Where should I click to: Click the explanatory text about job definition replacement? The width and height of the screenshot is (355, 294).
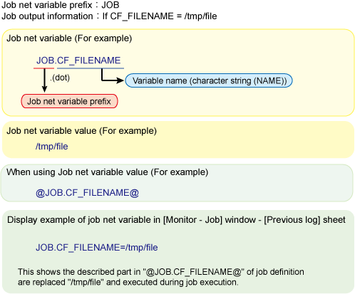pyautogui.click(x=161, y=277)
